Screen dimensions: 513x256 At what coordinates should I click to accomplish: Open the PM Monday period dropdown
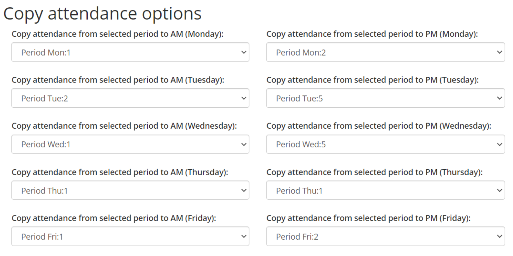point(385,52)
